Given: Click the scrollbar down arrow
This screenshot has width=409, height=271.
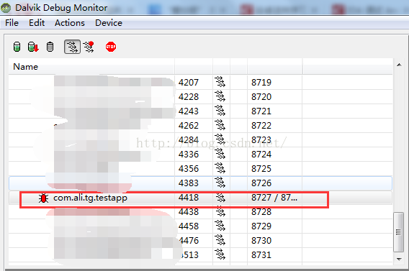Looking at the screenshot, I should click(x=399, y=259).
